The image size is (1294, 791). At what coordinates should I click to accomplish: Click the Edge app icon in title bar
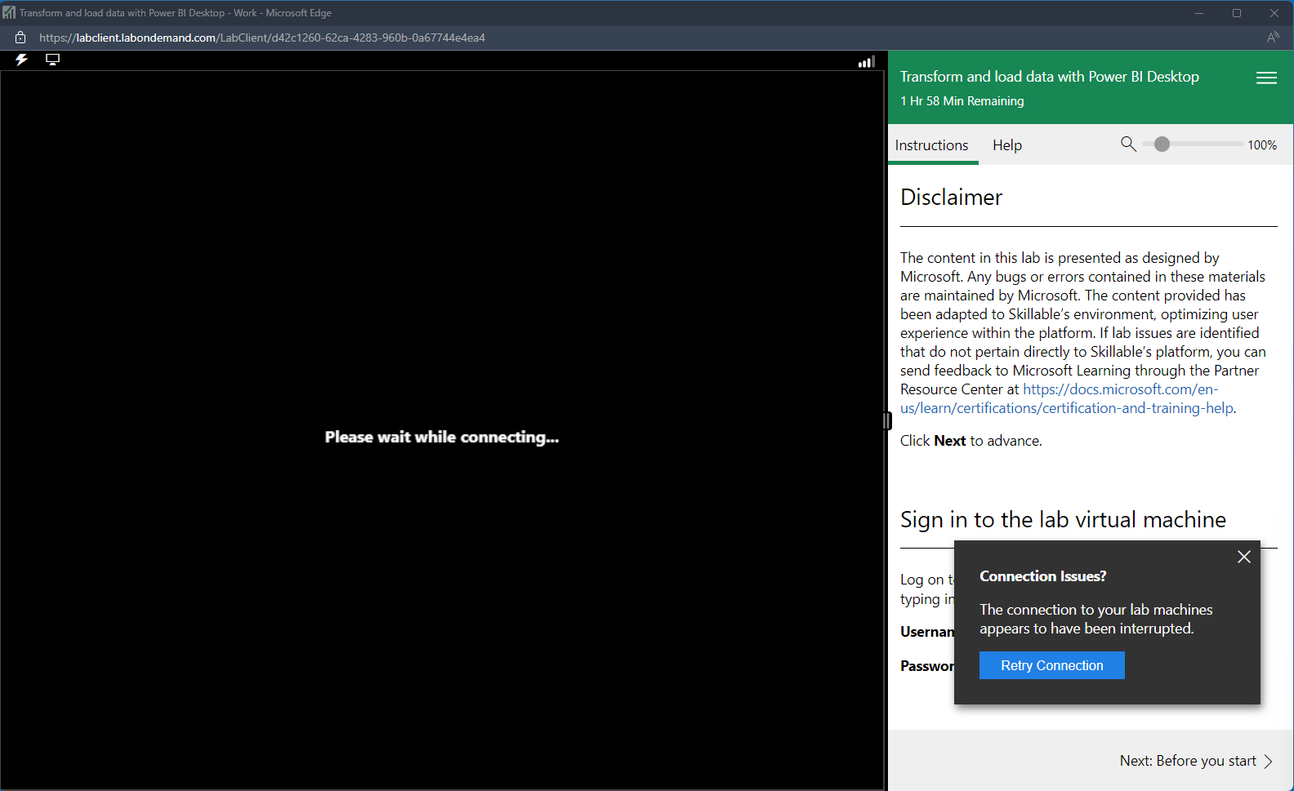(x=9, y=13)
